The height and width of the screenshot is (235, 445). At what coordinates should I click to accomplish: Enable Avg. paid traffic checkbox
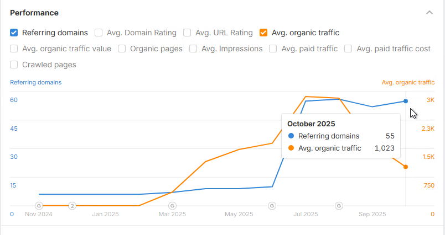point(273,49)
